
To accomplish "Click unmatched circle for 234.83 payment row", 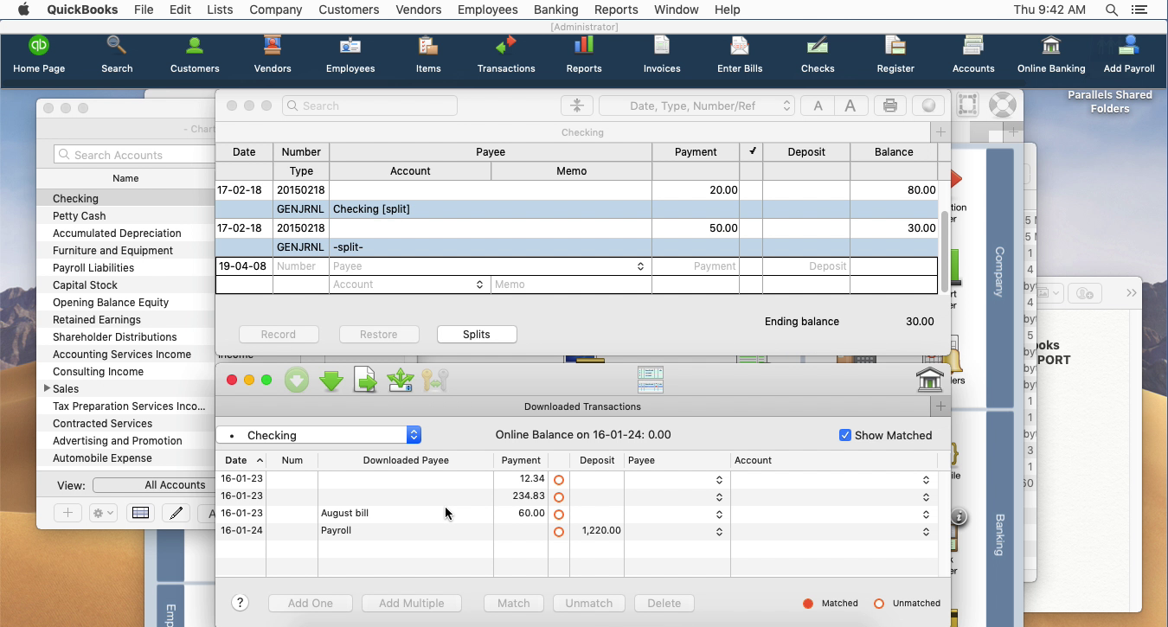I will pos(559,497).
